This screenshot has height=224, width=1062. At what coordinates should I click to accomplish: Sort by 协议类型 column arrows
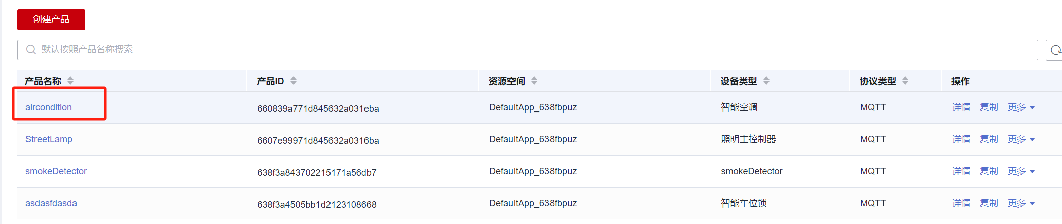[905, 81]
